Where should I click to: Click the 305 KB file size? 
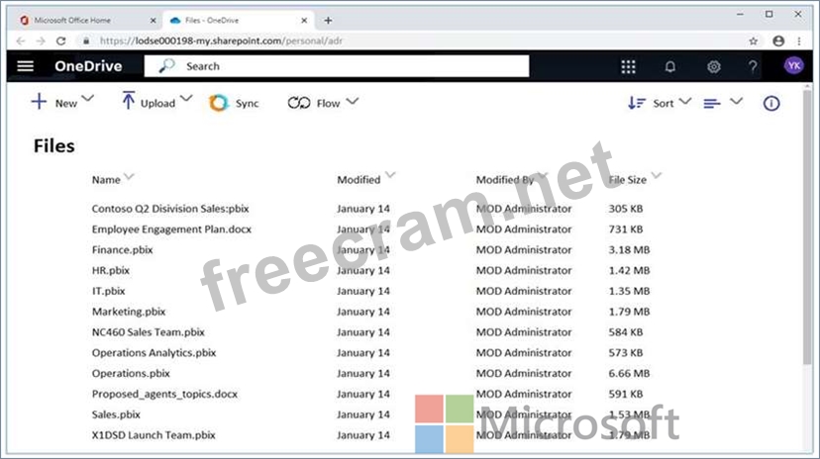(x=626, y=209)
